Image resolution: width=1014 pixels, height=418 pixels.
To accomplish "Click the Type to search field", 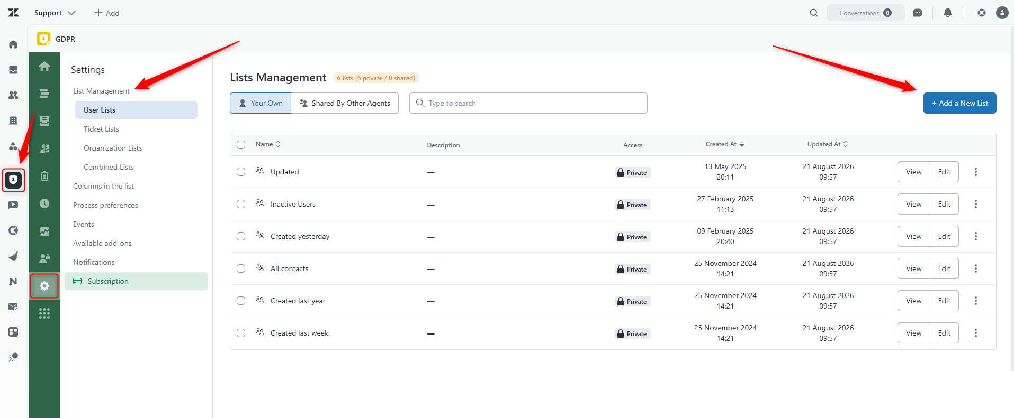I will click(x=528, y=103).
